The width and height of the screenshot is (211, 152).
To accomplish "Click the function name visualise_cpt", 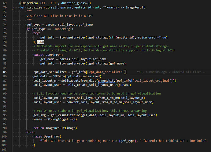I will pyautogui.click(x=38, y=7).
